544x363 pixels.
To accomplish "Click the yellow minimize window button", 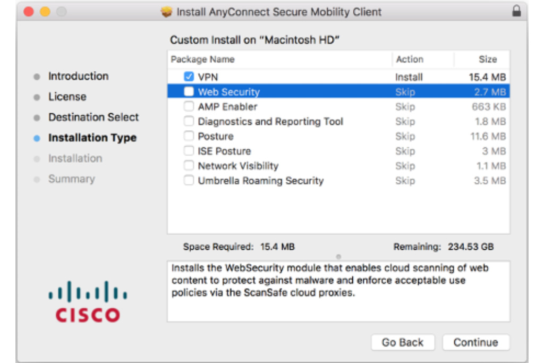I will coord(45,12).
